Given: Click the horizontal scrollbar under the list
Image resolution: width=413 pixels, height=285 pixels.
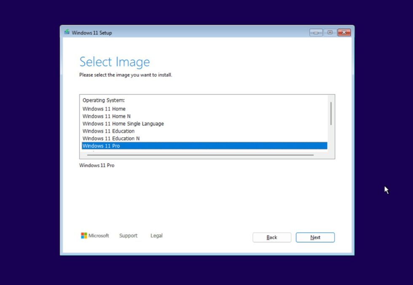Looking at the screenshot, I should click(200, 155).
